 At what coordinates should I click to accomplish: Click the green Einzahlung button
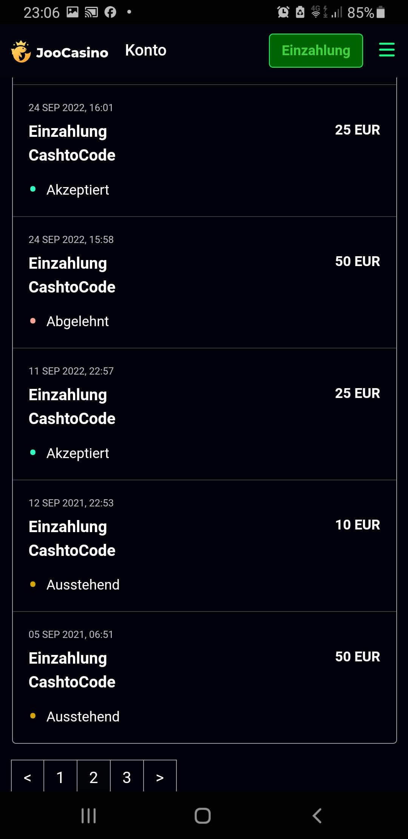click(x=316, y=51)
